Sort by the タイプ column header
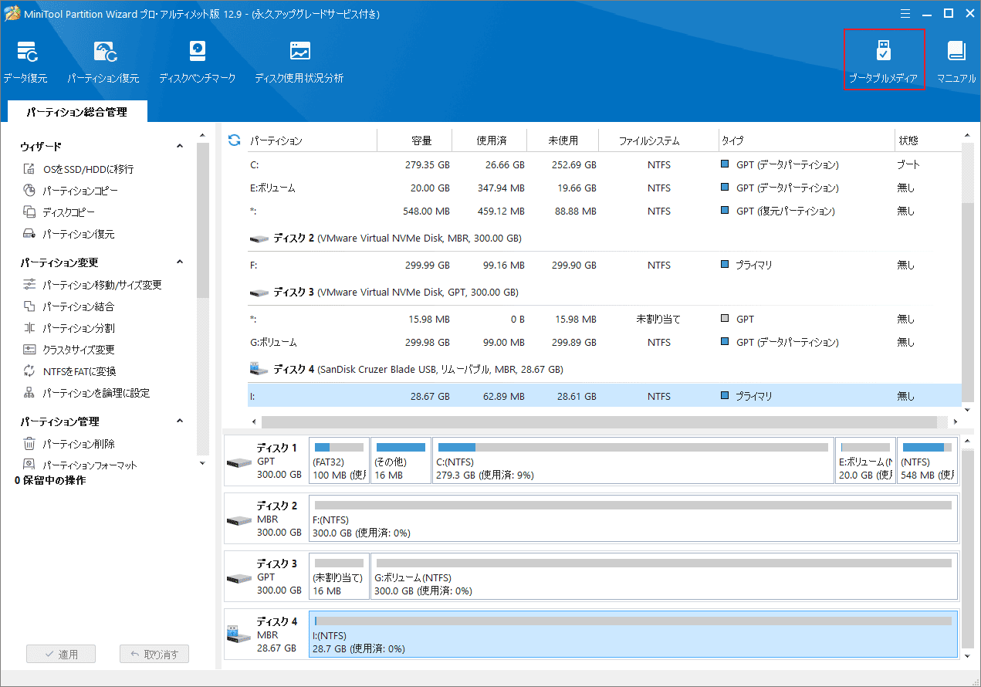This screenshot has width=981, height=687. coord(807,141)
